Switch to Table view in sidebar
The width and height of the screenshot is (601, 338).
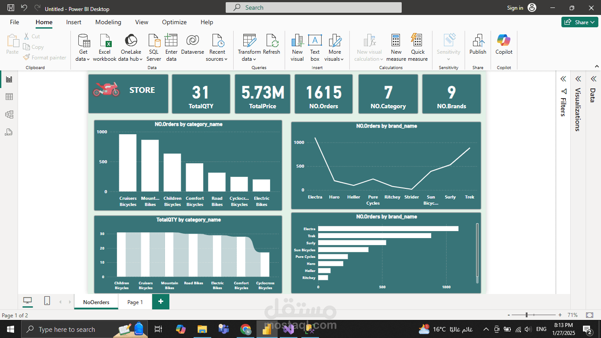tap(9, 97)
